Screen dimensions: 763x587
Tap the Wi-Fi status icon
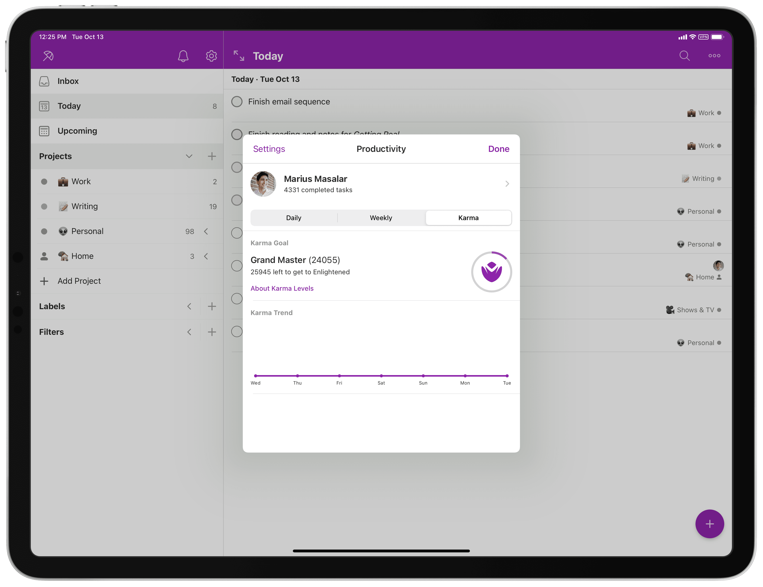(692, 37)
